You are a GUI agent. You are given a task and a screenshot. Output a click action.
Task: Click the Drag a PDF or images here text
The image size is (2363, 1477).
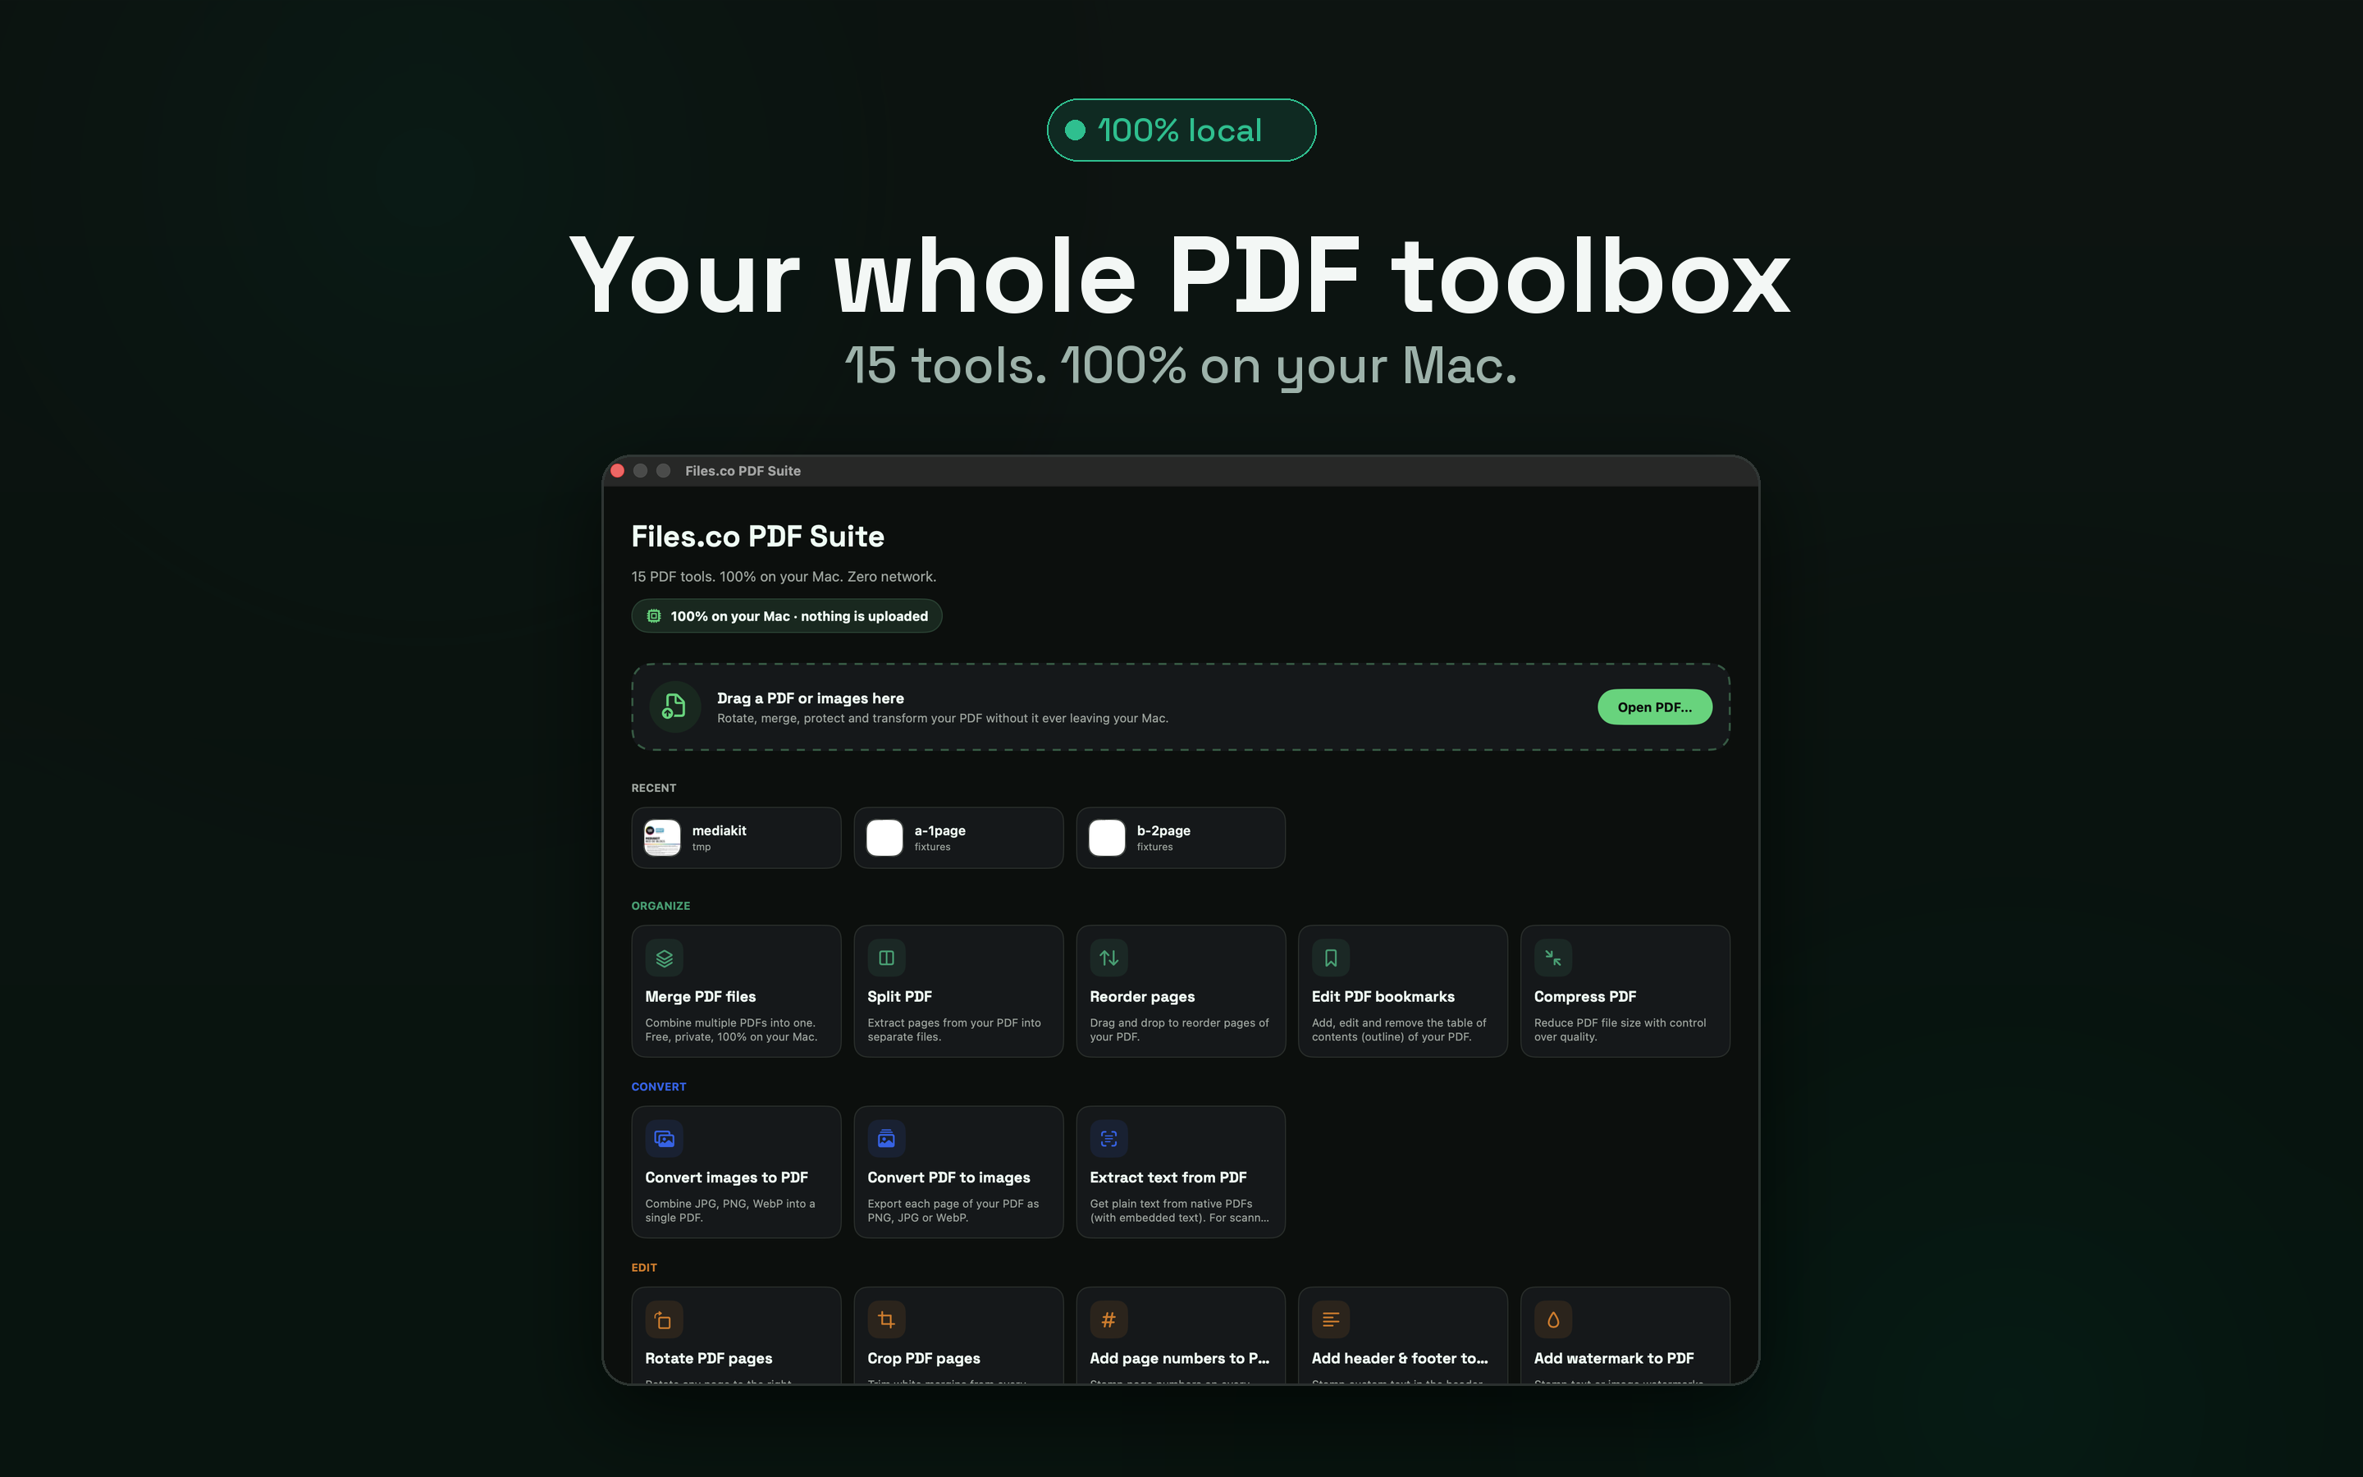tap(811, 698)
